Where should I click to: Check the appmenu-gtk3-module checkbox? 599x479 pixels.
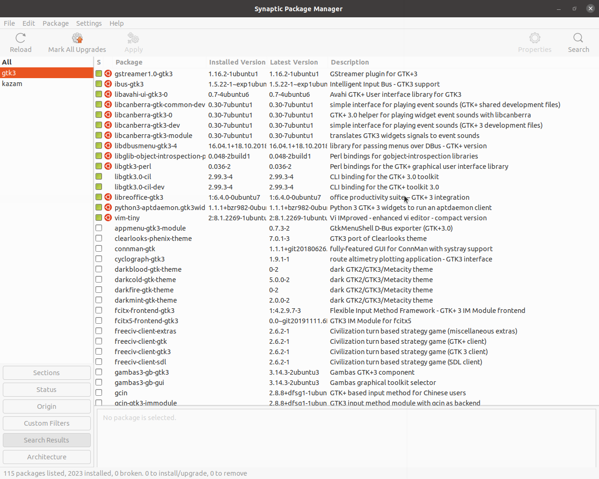98,228
